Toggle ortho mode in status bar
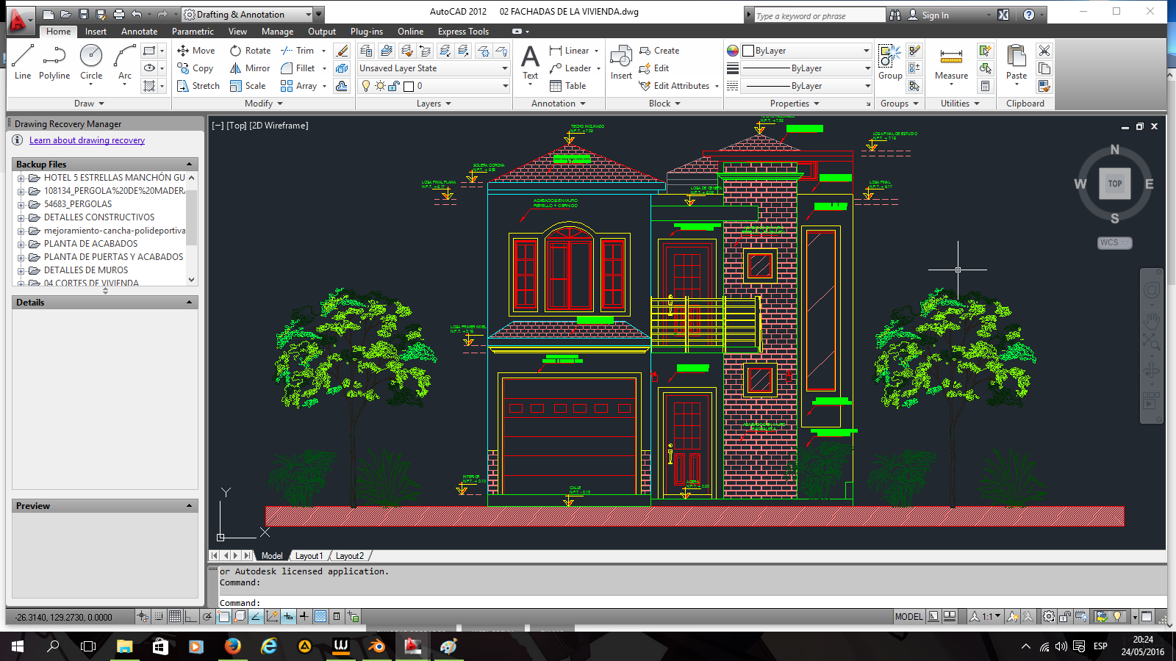 pyautogui.click(x=191, y=617)
